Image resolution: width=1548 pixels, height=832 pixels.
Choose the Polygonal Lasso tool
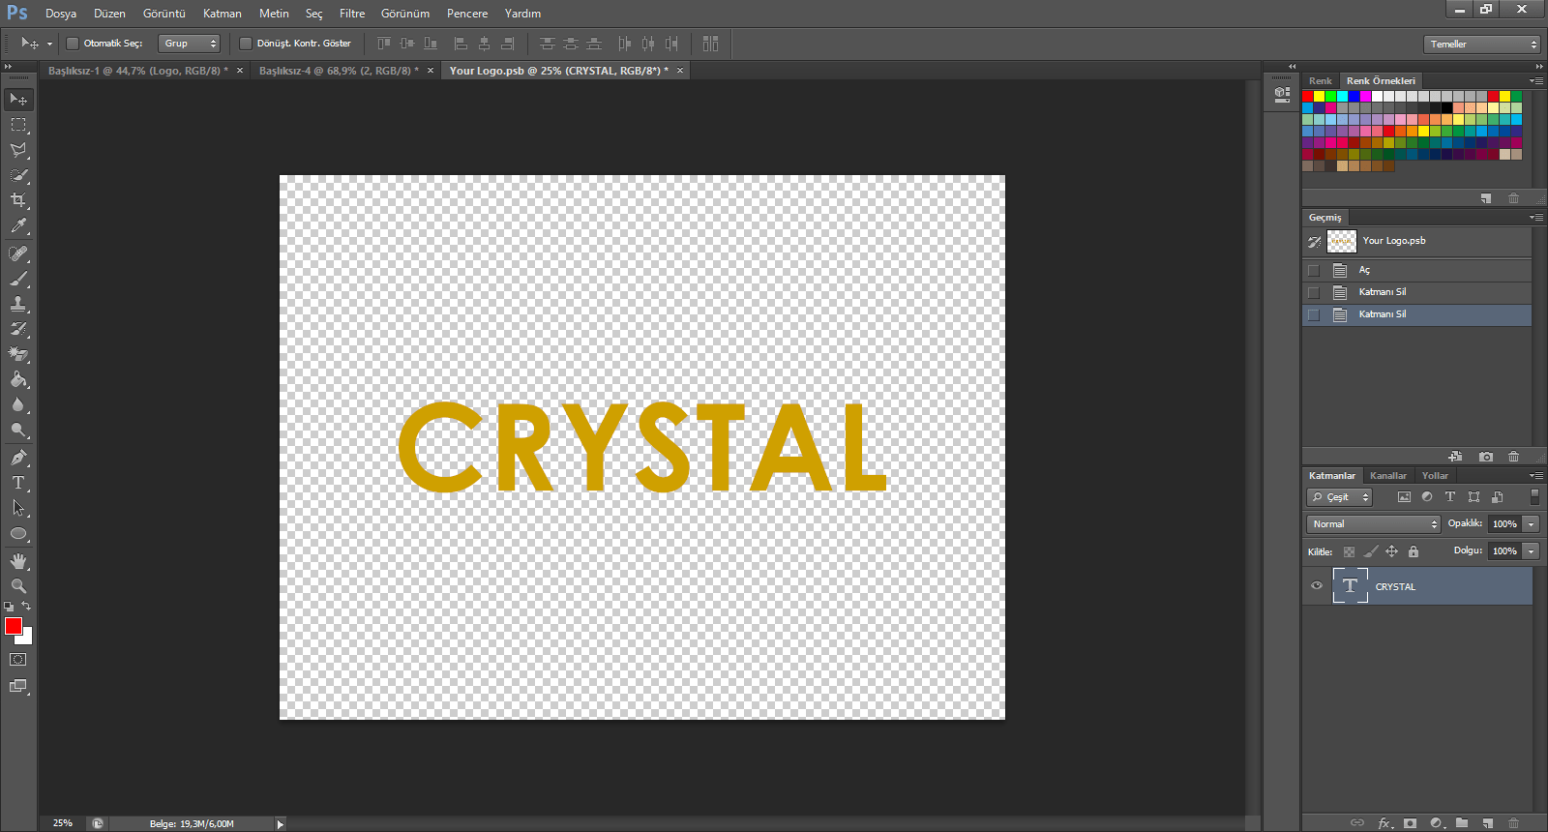pyautogui.click(x=18, y=150)
